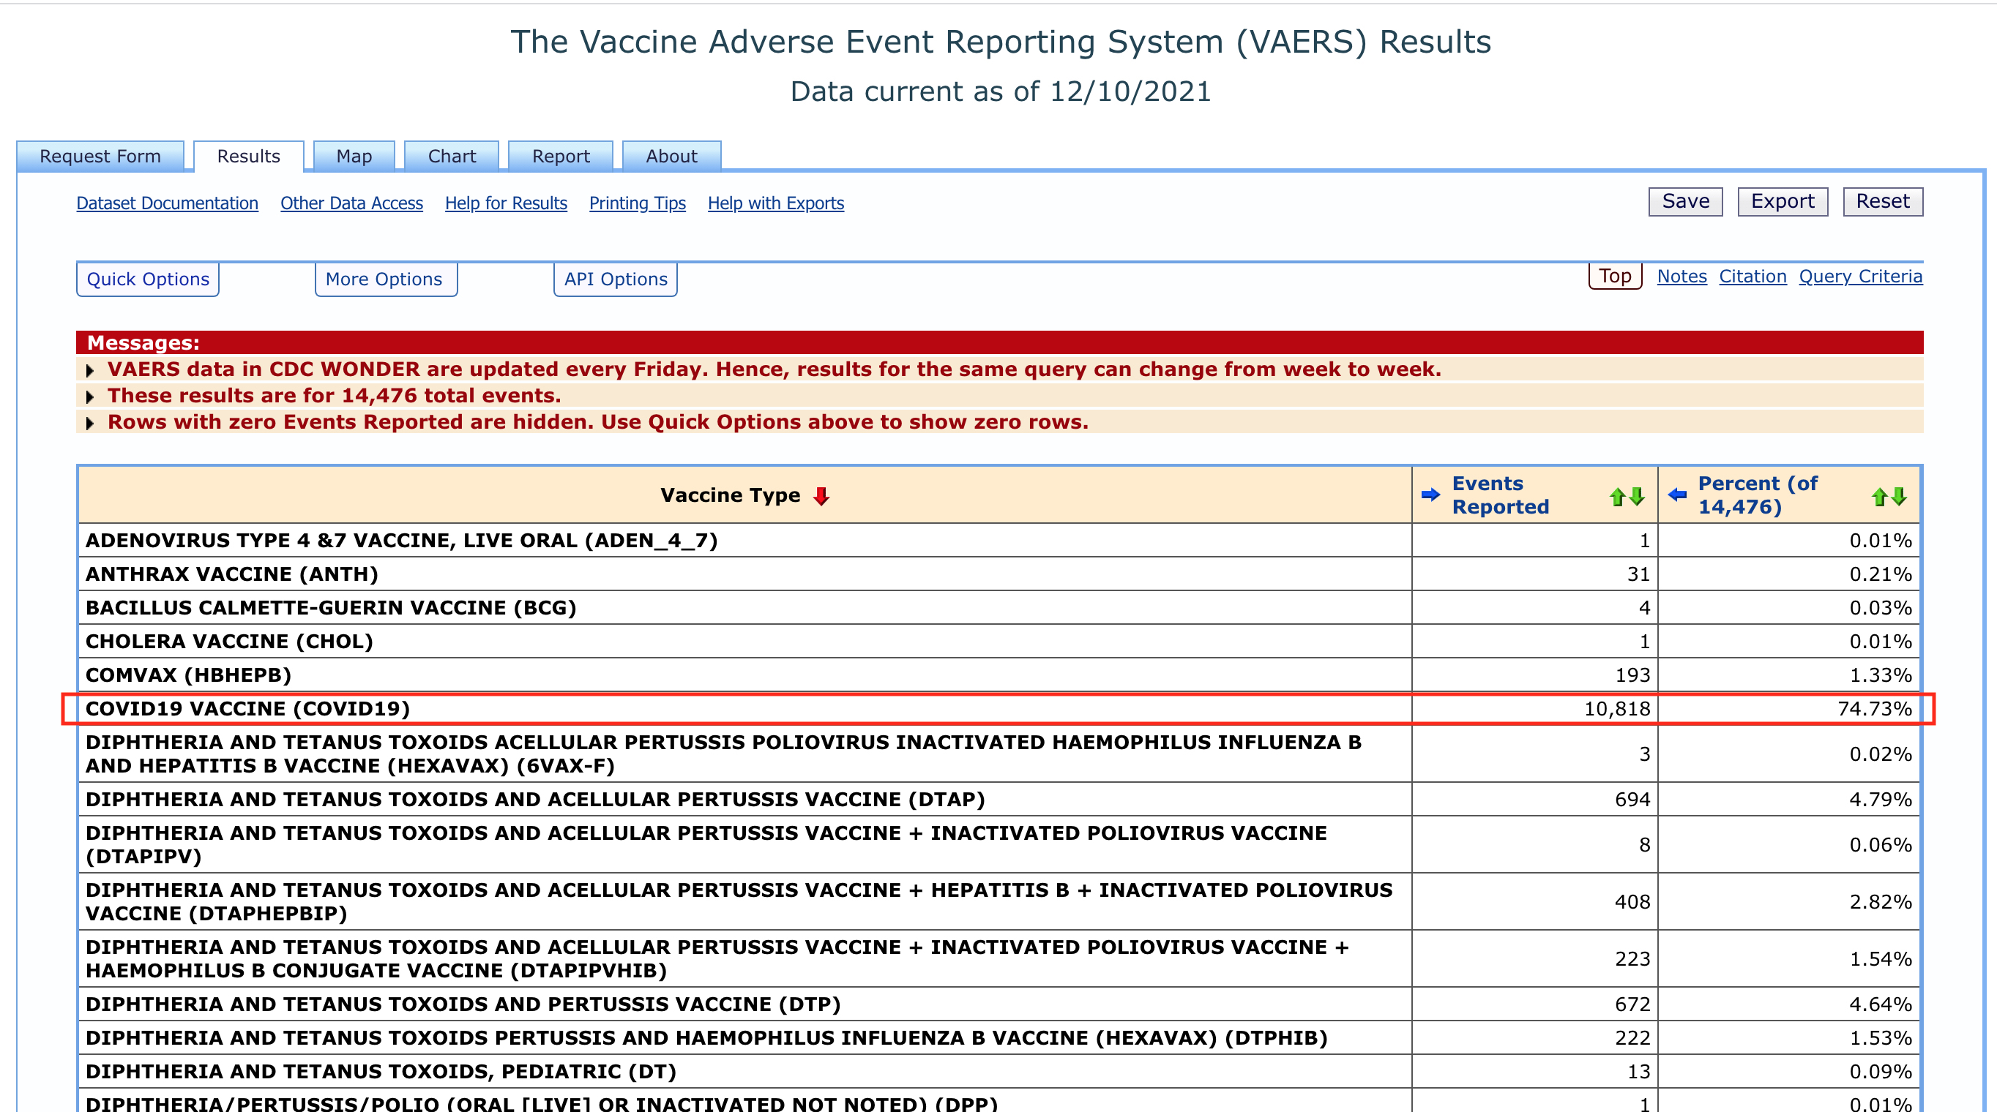Expand the 14,476 total events message
Screen dimensions: 1997x1112
pos(90,397)
